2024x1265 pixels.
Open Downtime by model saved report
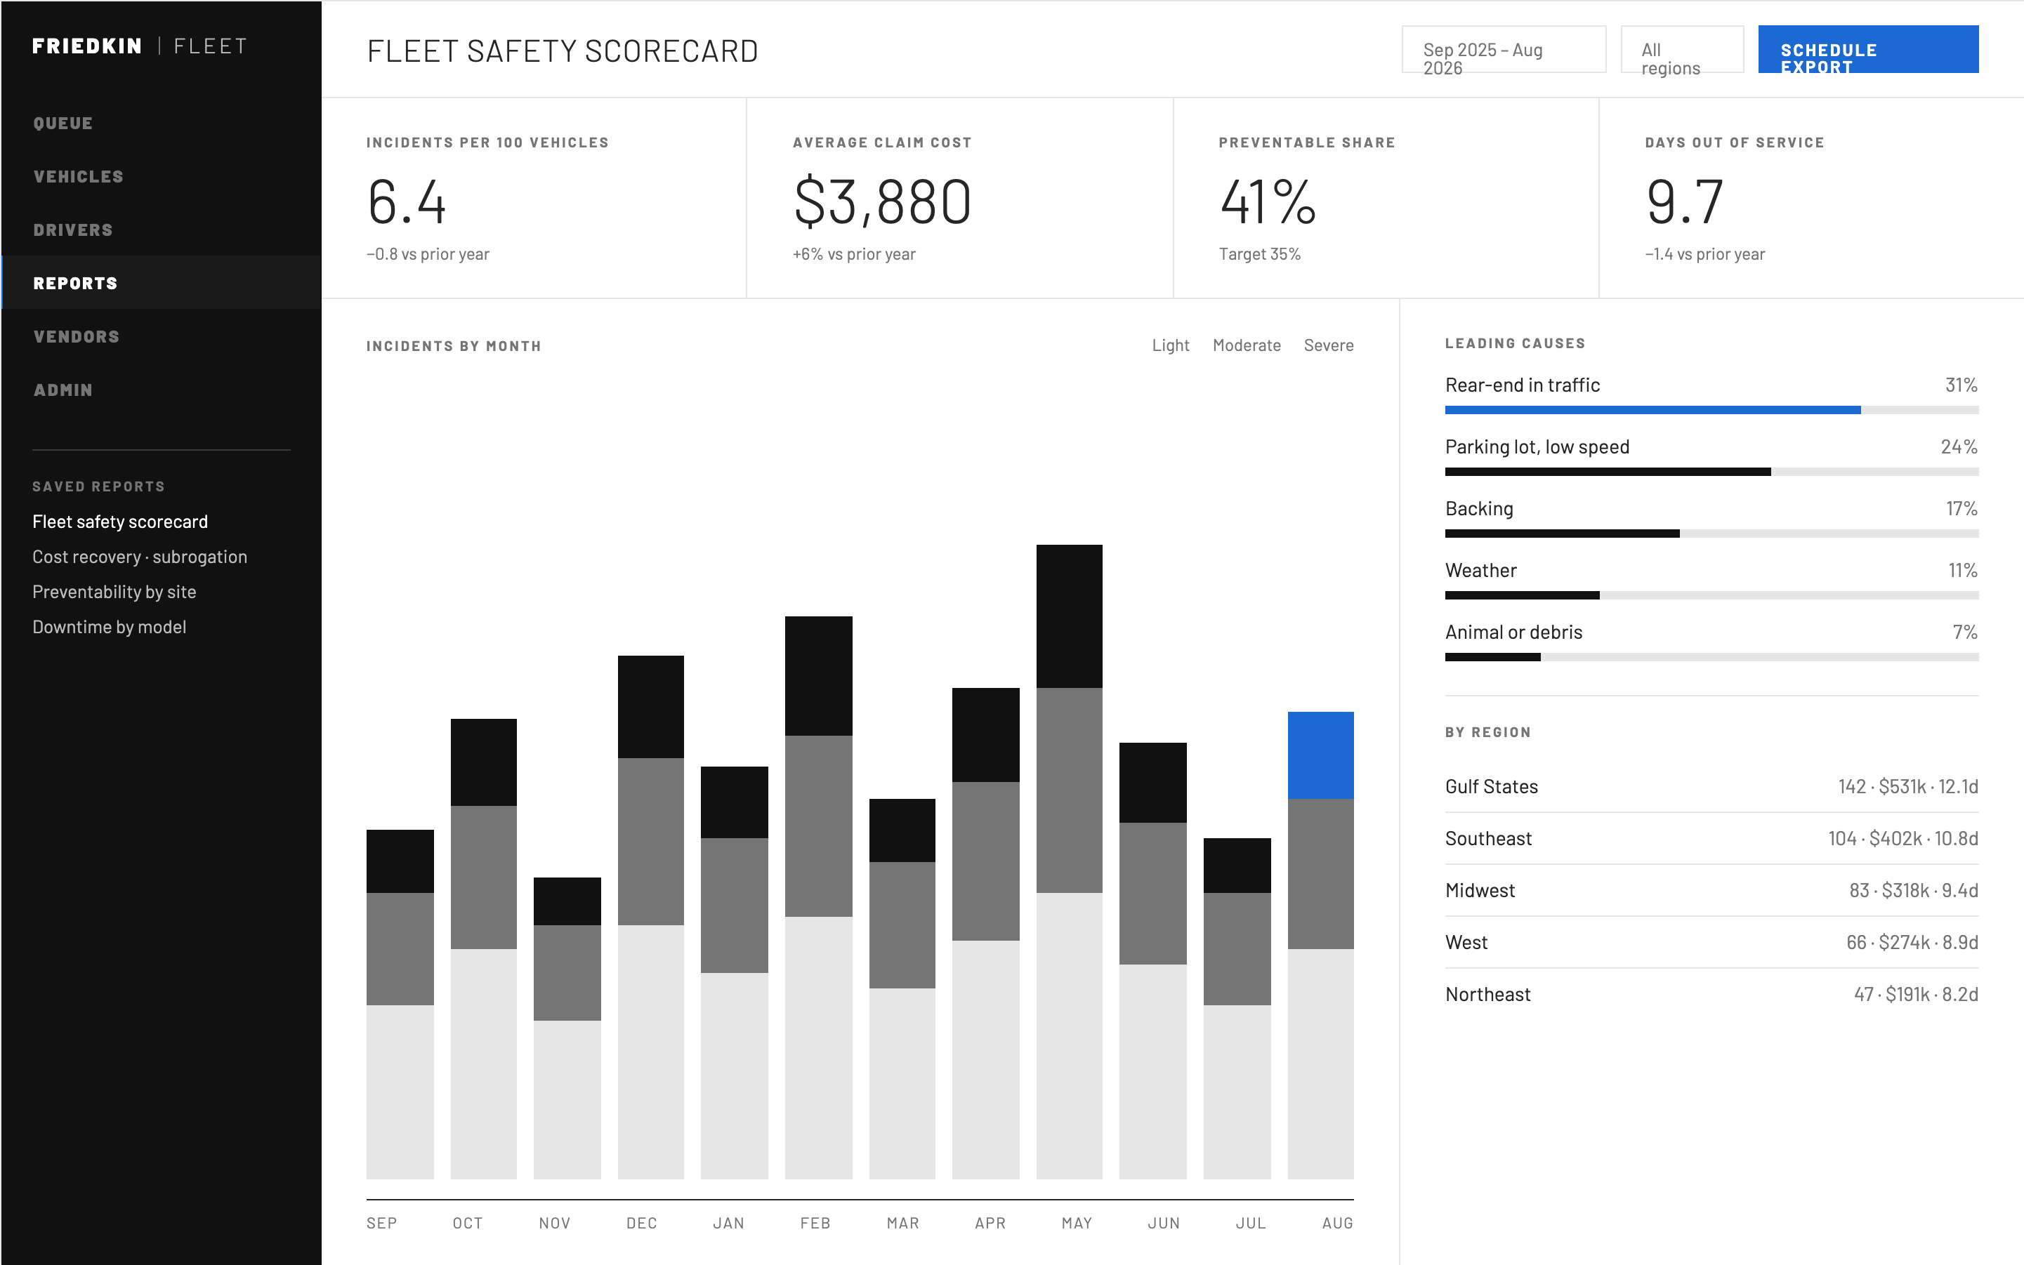(x=109, y=628)
